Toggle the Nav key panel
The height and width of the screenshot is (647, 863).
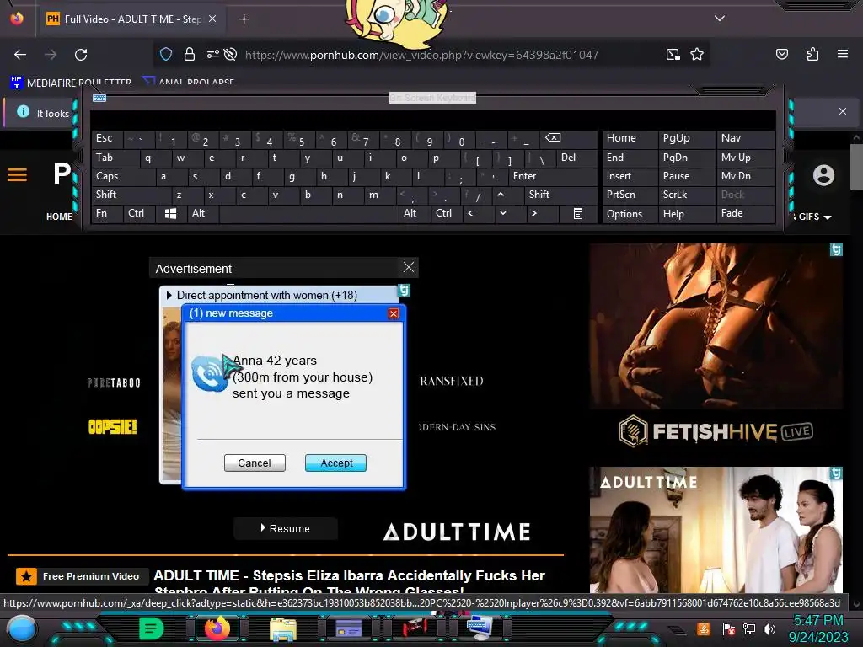pyautogui.click(x=745, y=139)
